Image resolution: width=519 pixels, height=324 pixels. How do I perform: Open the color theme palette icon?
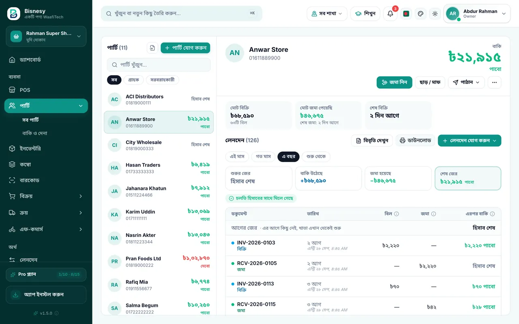pyautogui.click(x=420, y=13)
